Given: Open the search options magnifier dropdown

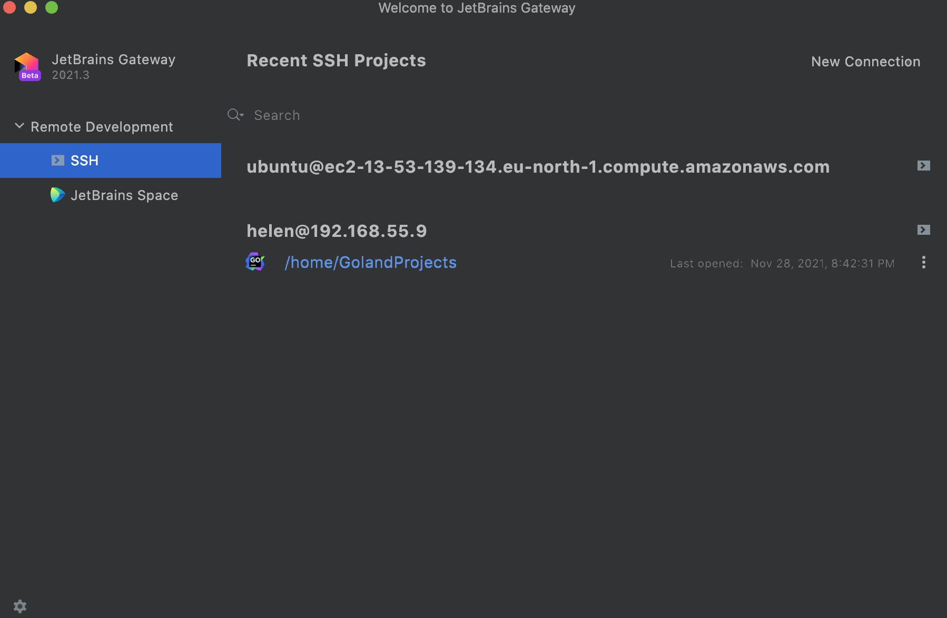Looking at the screenshot, I should 235,115.
